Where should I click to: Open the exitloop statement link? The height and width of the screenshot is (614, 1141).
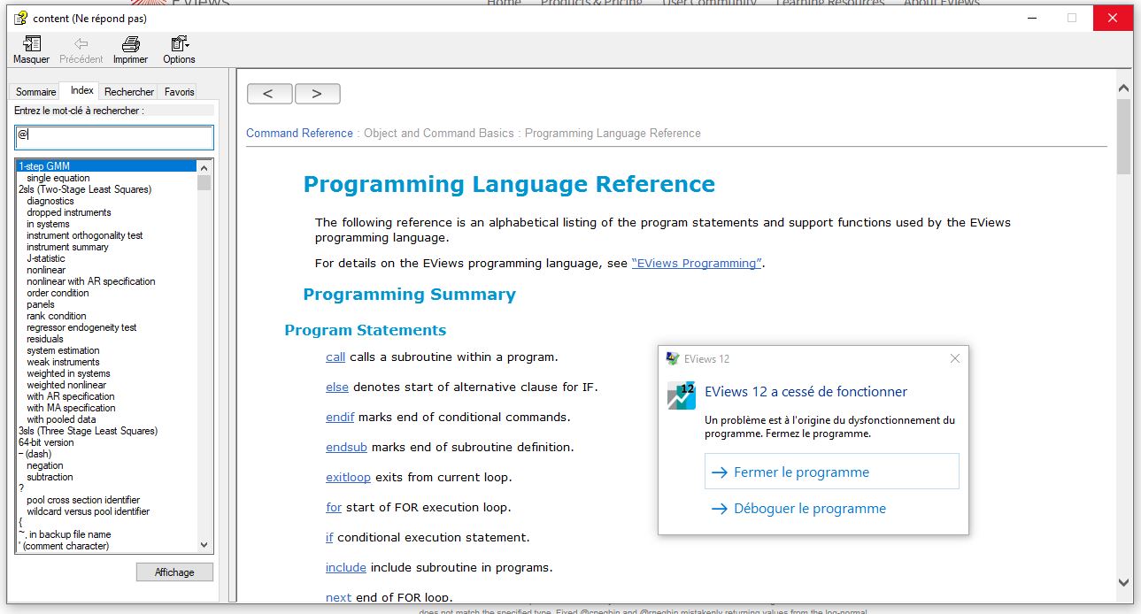point(348,478)
